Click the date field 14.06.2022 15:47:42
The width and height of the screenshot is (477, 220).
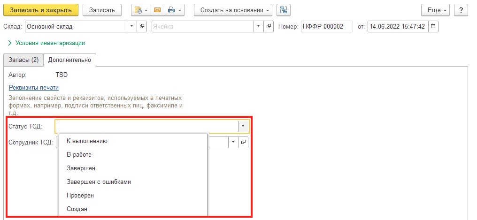(398, 26)
